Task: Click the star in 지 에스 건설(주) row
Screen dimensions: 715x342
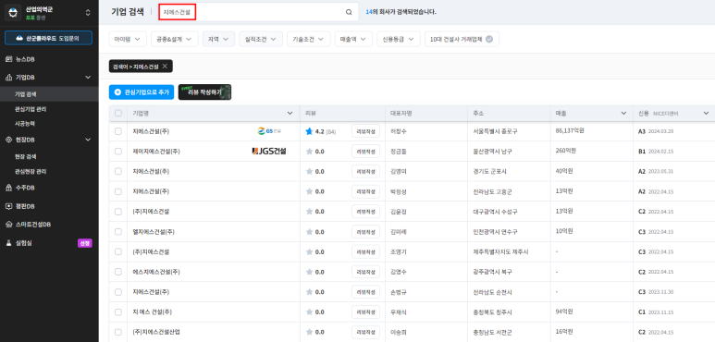Action: (309, 311)
